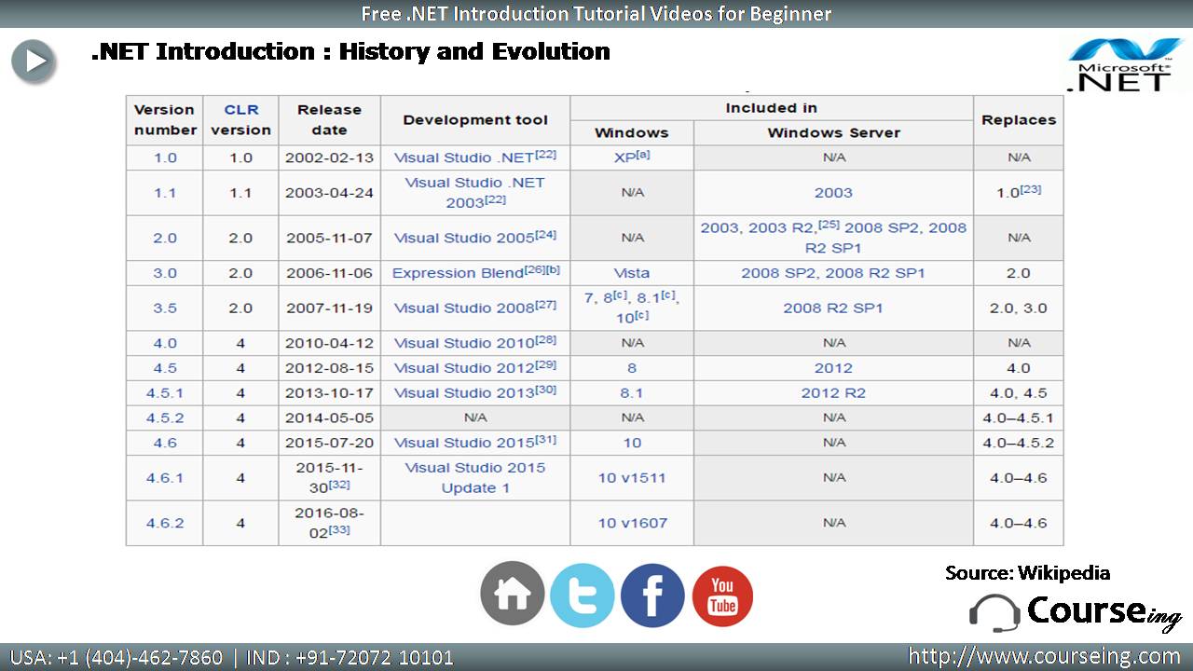Click the play button icon
The width and height of the screenshot is (1193, 671).
[x=34, y=61]
